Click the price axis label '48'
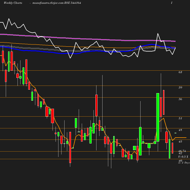Viewport: 190px width, 190px height. point(180,130)
